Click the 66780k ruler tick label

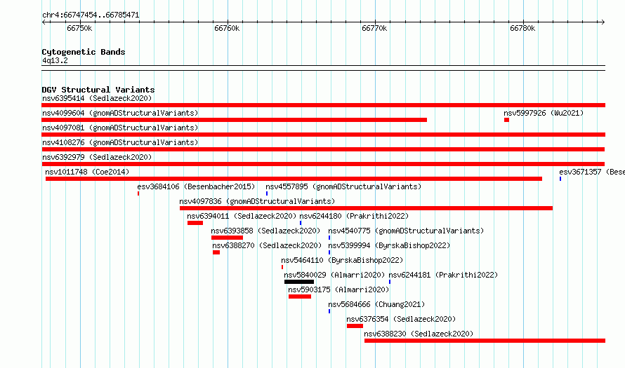(522, 28)
